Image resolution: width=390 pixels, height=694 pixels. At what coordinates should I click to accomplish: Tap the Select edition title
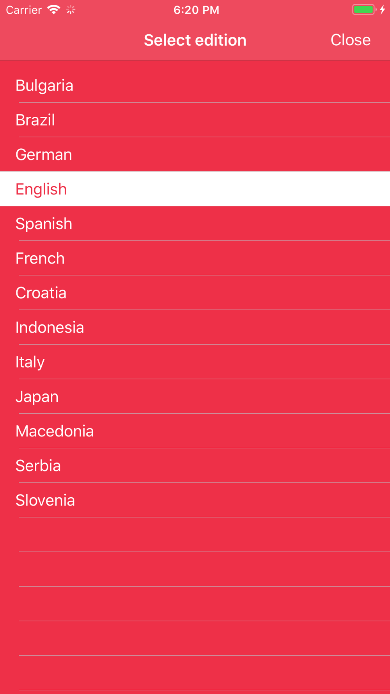(x=195, y=40)
